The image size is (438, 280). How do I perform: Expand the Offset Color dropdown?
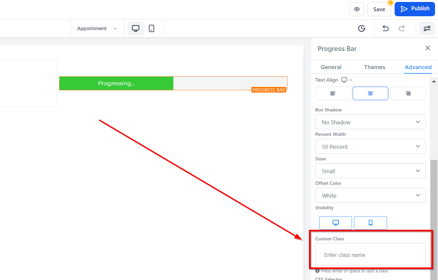370,196
